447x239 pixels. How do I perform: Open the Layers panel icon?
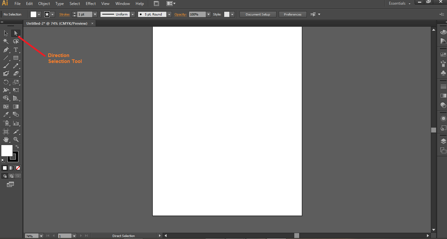click(443, 141)
